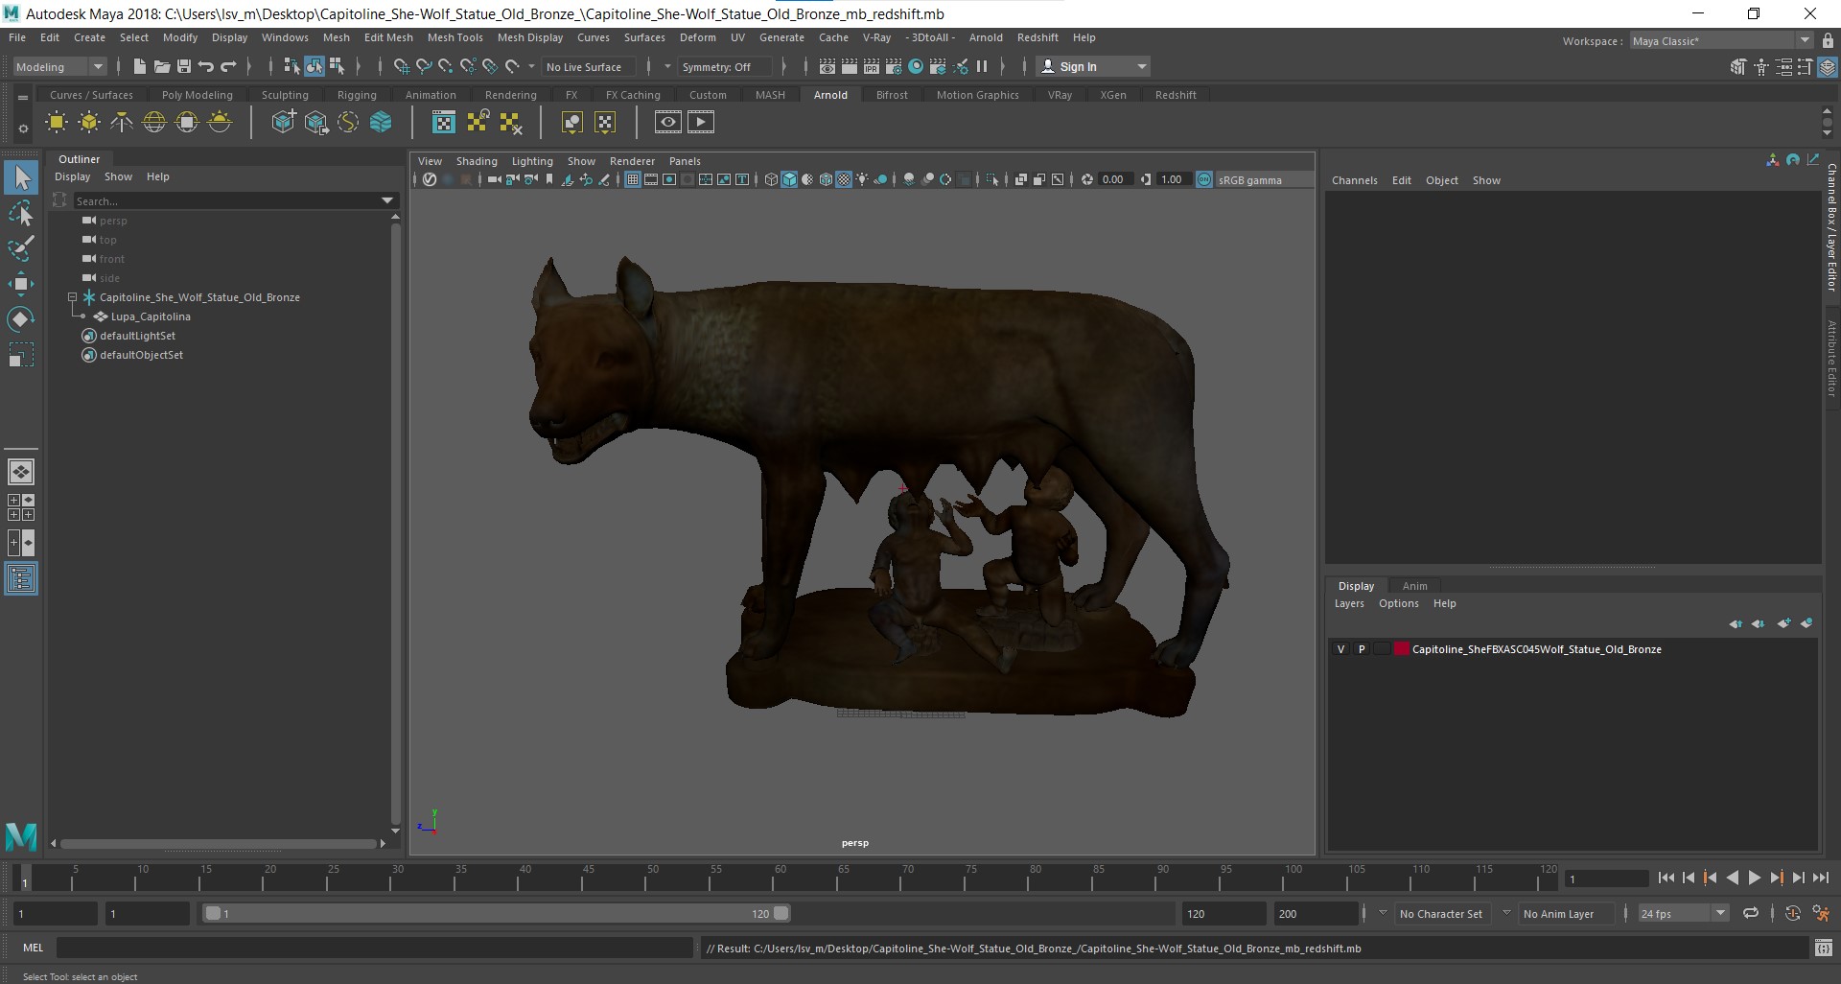Switch to single perspective pane layout

(x=21, y=472)
